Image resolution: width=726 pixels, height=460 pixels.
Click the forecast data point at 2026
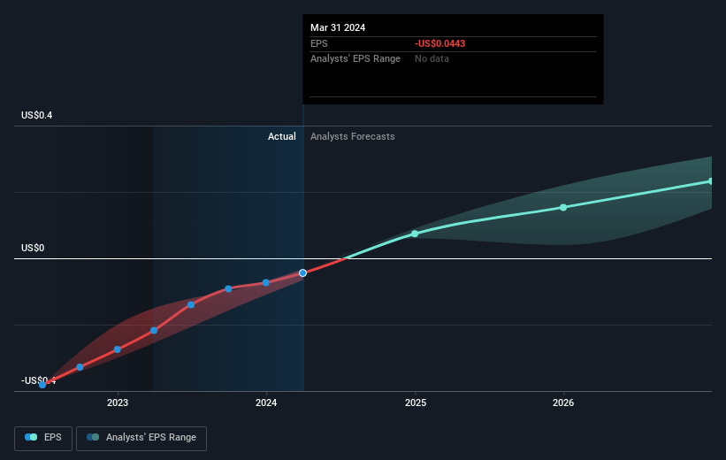[563, 208]
